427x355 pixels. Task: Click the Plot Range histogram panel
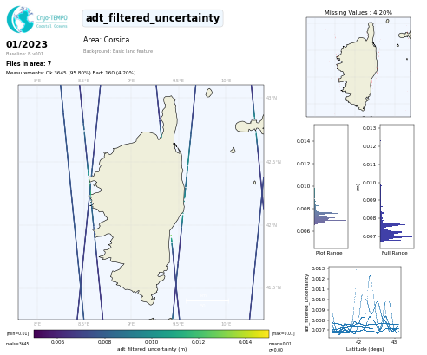331,186
